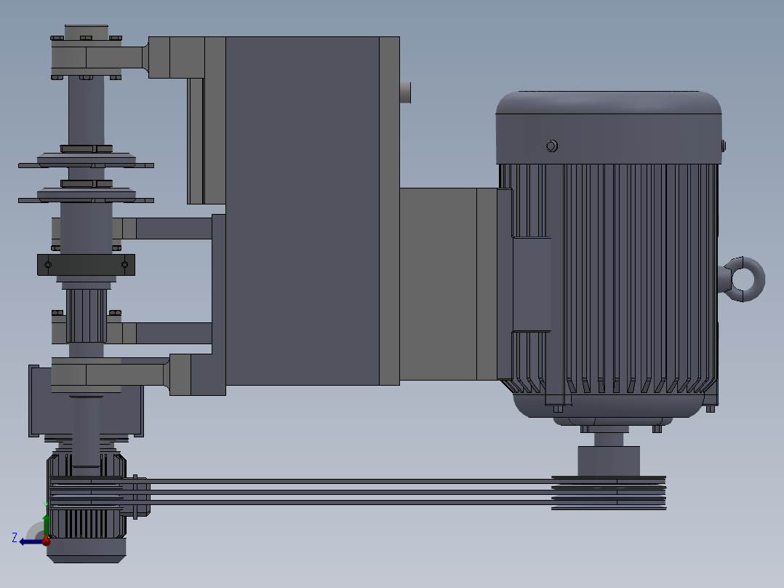Screen dimensions: 784x588
Task: Select the motor's rounded fan cover
Action: (609, 127)
